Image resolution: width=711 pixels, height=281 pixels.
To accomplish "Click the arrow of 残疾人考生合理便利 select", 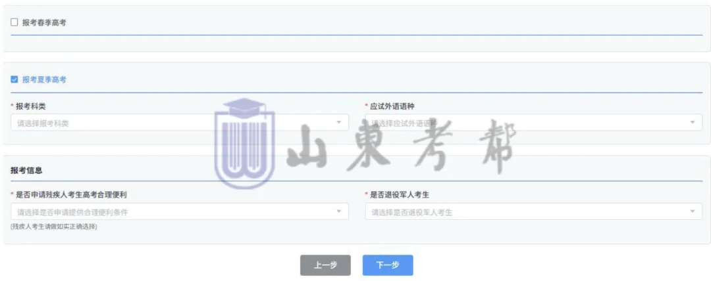I will 339,212.
